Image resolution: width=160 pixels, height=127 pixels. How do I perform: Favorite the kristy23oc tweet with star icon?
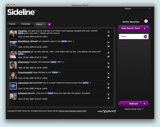108,32
